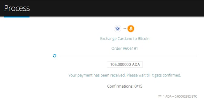Click the BTC unit in exchange rate
Screen dimensions: 204x106
(x=194, y=96)
